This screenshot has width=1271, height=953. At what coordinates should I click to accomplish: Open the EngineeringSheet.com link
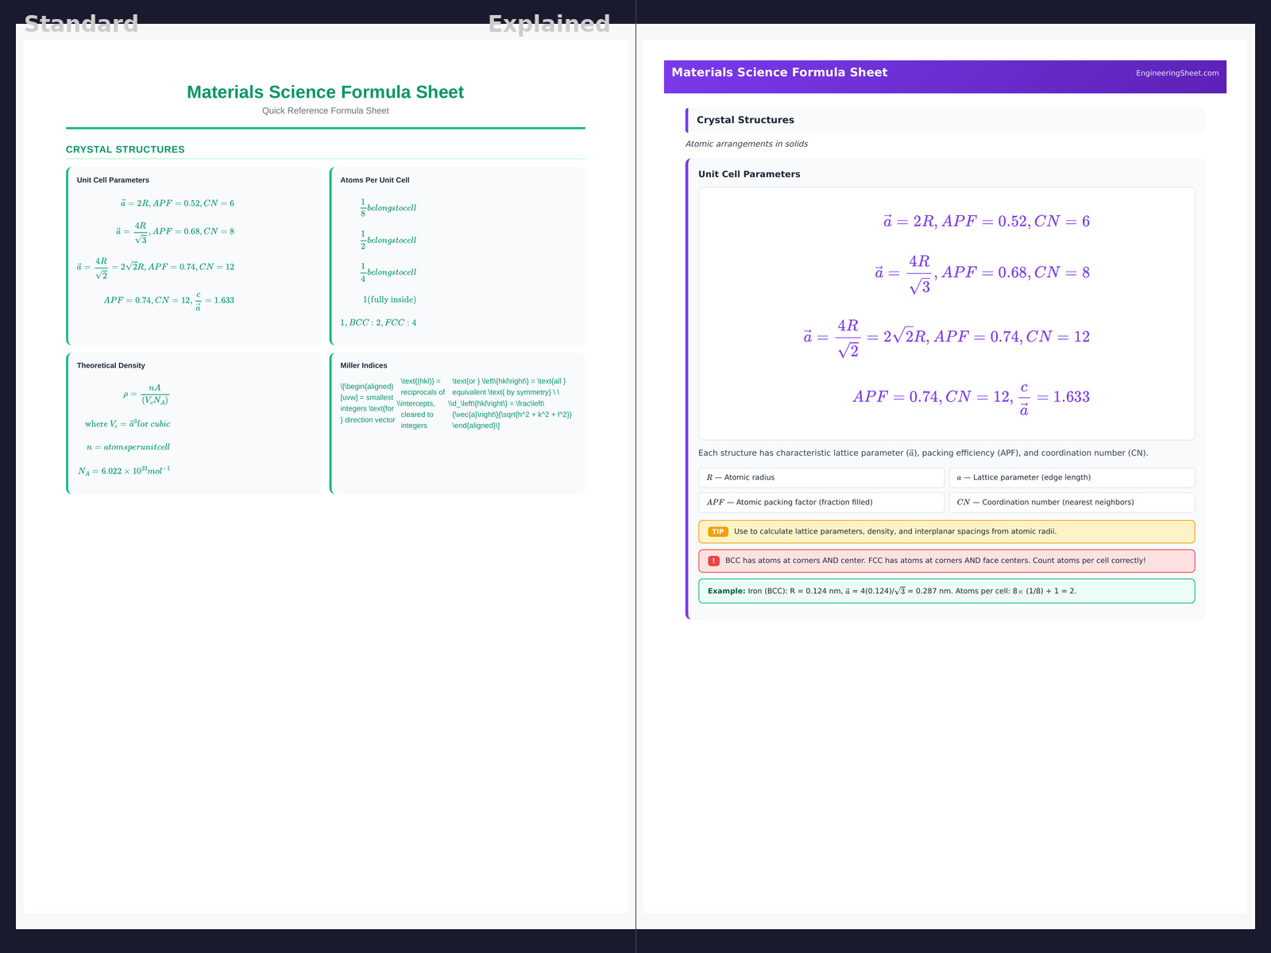click(1176, 73)
